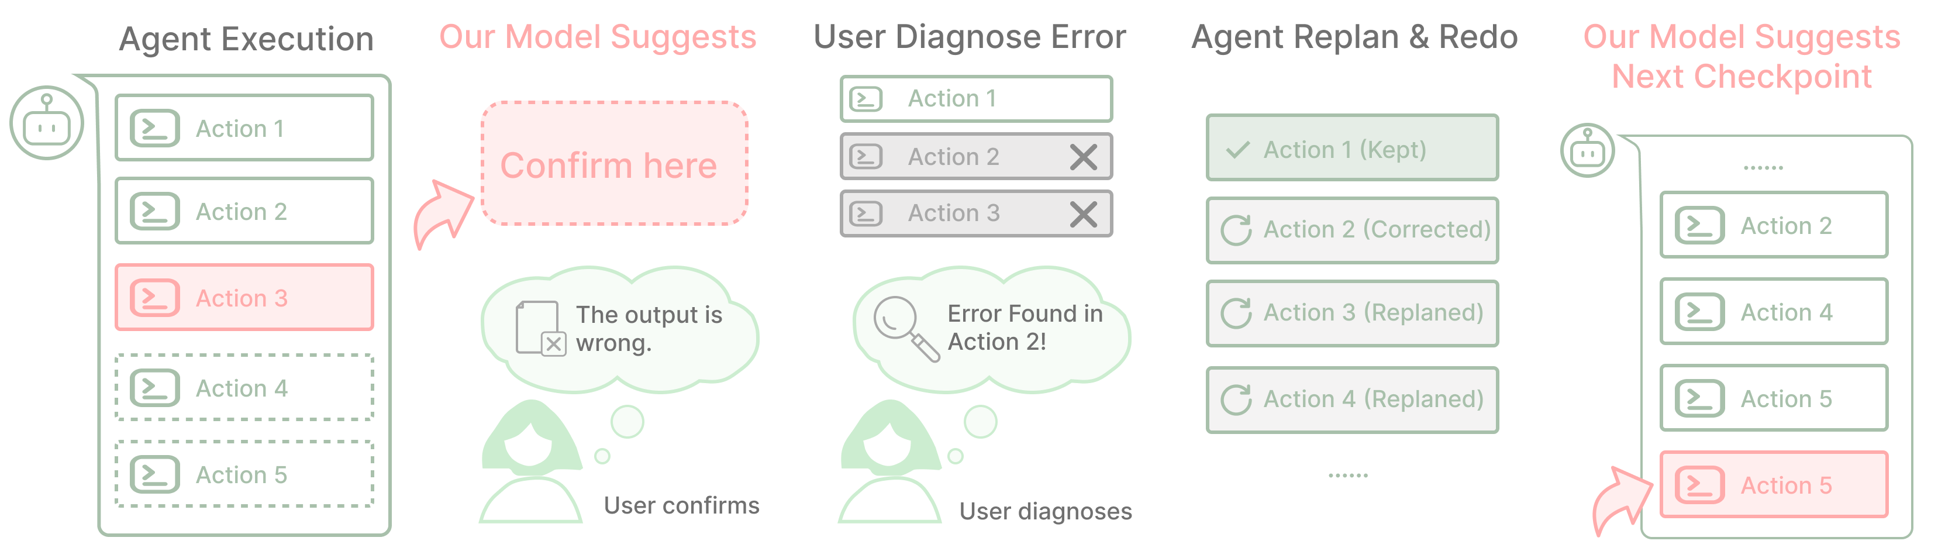Click the ellipsis below Action 4 (Replaned)

[x=1347, y=476]
